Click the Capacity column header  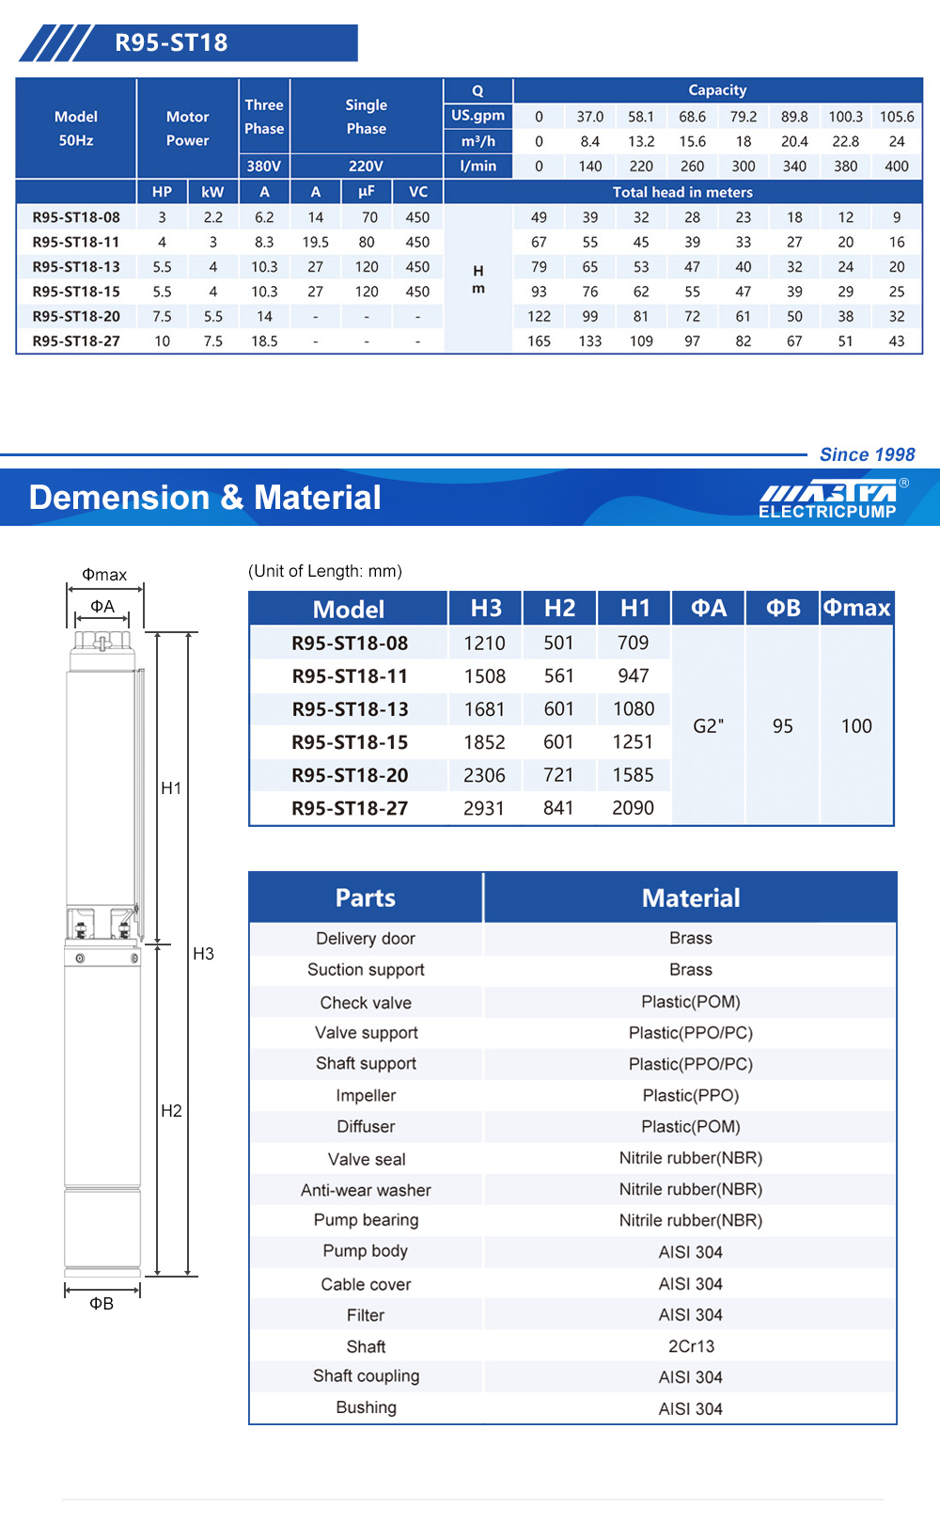point(717,90)
